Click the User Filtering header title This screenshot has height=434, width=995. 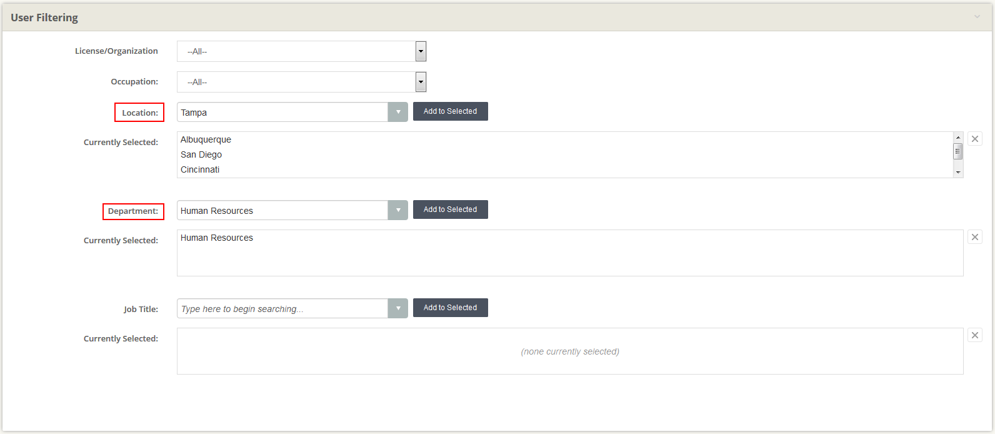pyautogui.click(x=44, y=17)
